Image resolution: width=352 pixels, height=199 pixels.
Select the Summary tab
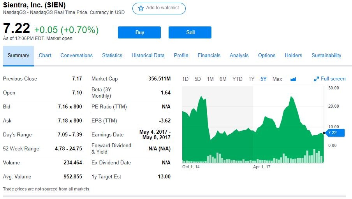[18, 56]
